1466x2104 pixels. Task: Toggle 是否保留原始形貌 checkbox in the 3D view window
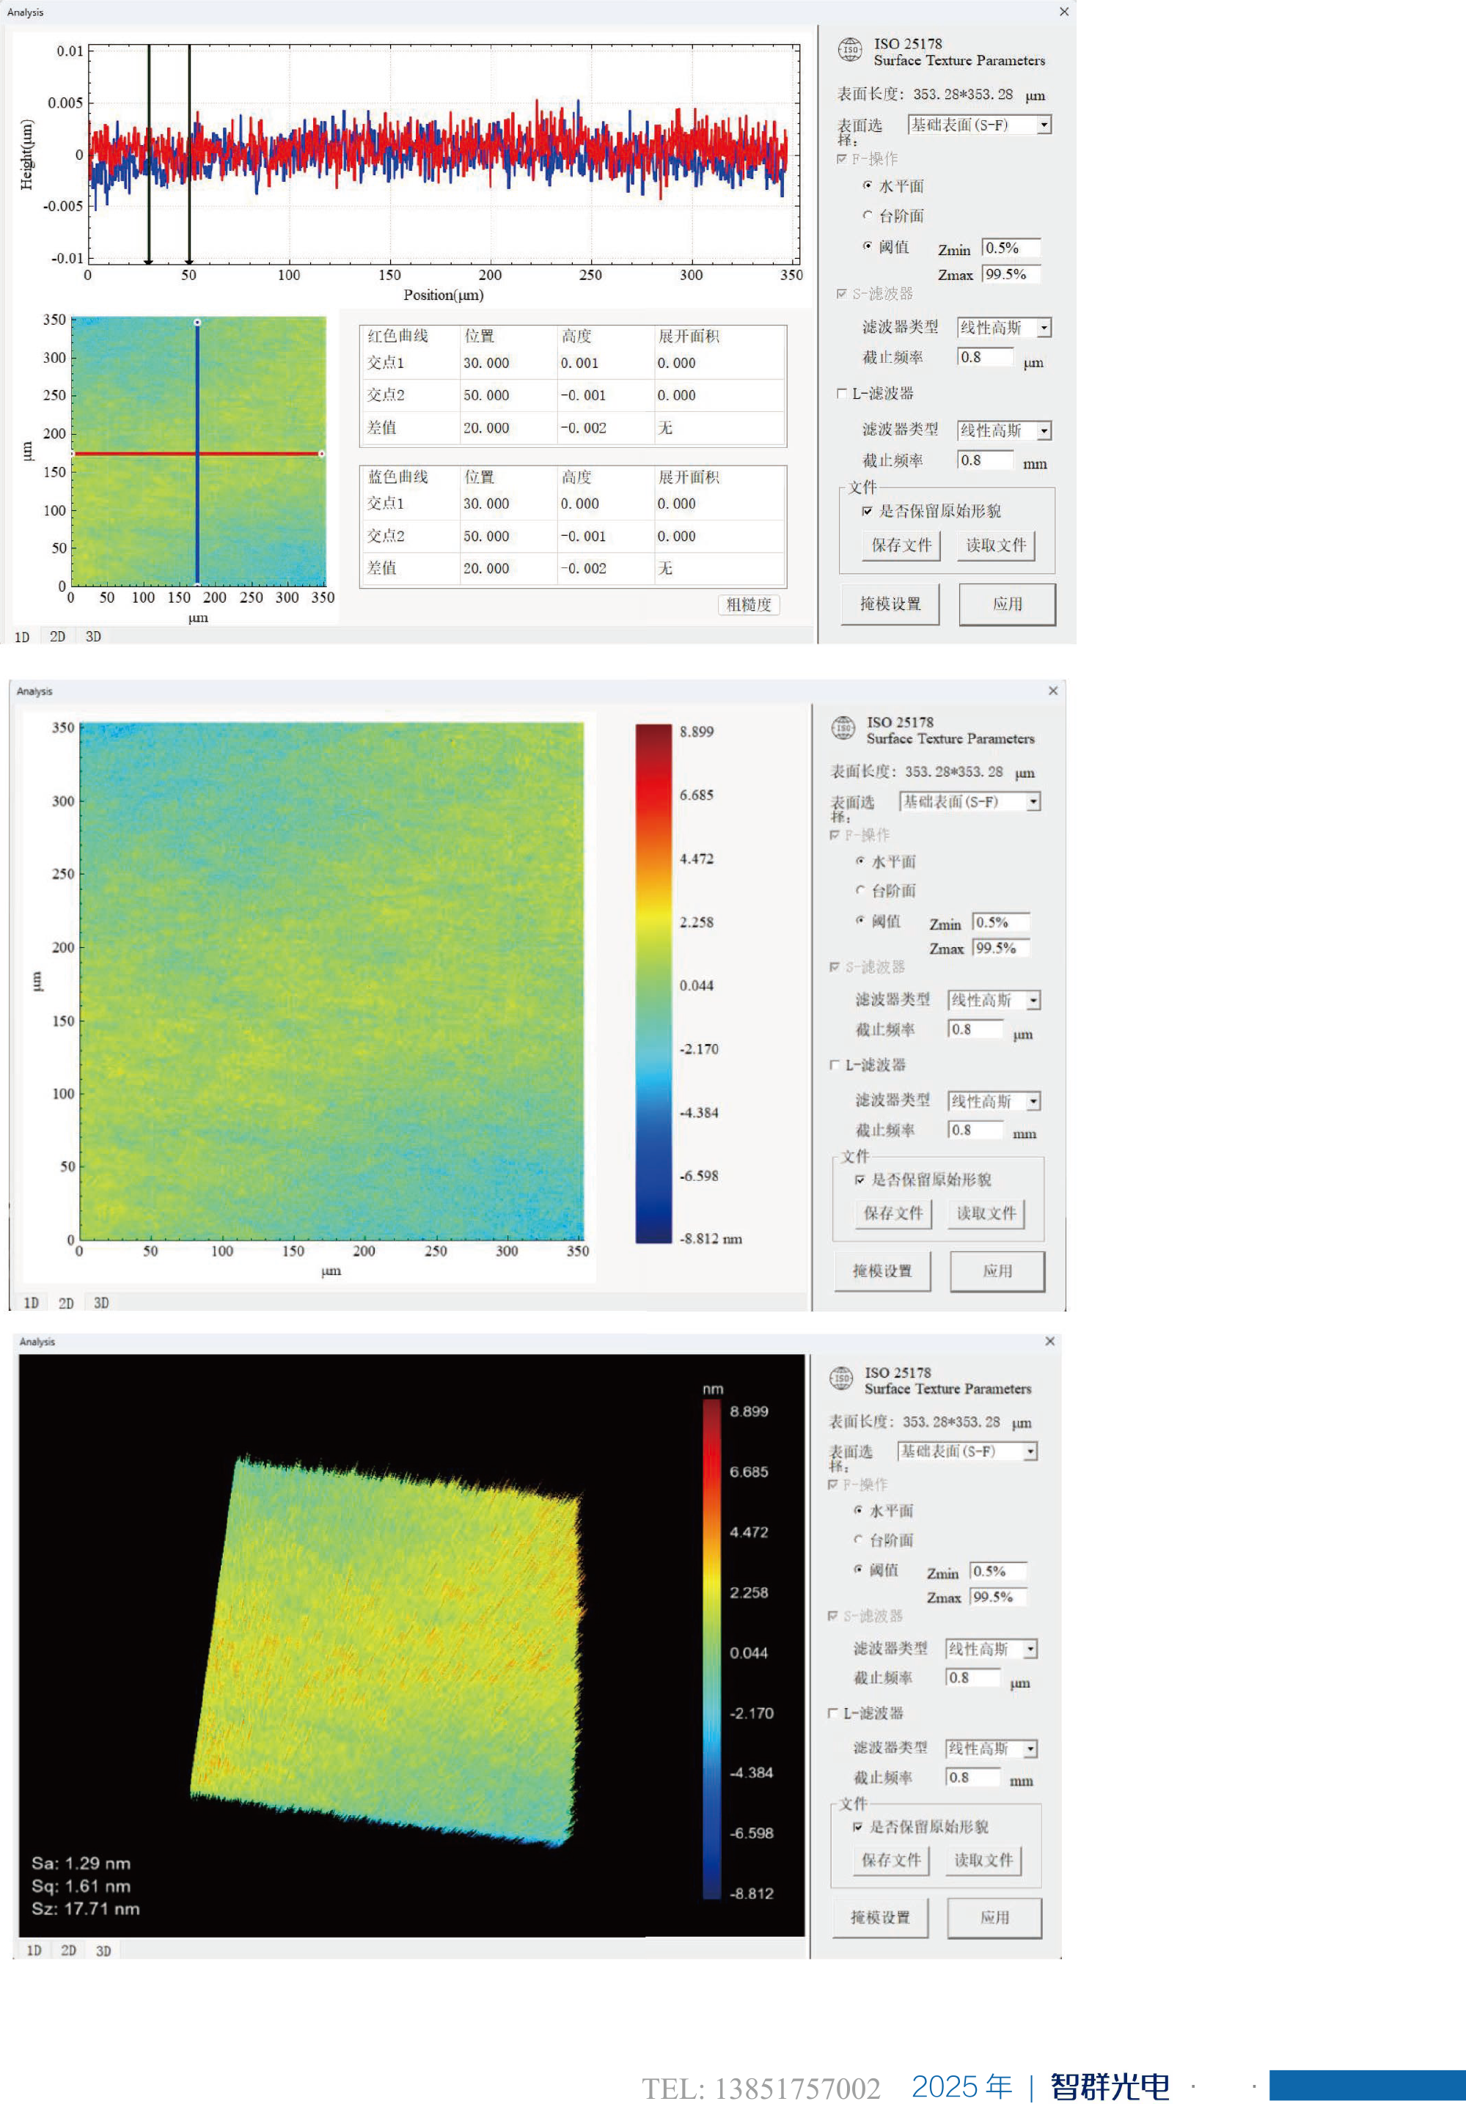coord(858,1826)
